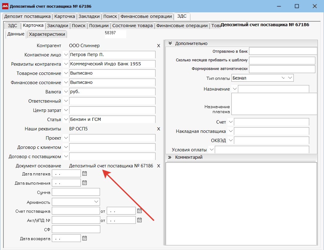Open the Назначение dropdown arrow
Image resolution: width=324 pixels, height=250 pixels.
[x=235, y=89]
